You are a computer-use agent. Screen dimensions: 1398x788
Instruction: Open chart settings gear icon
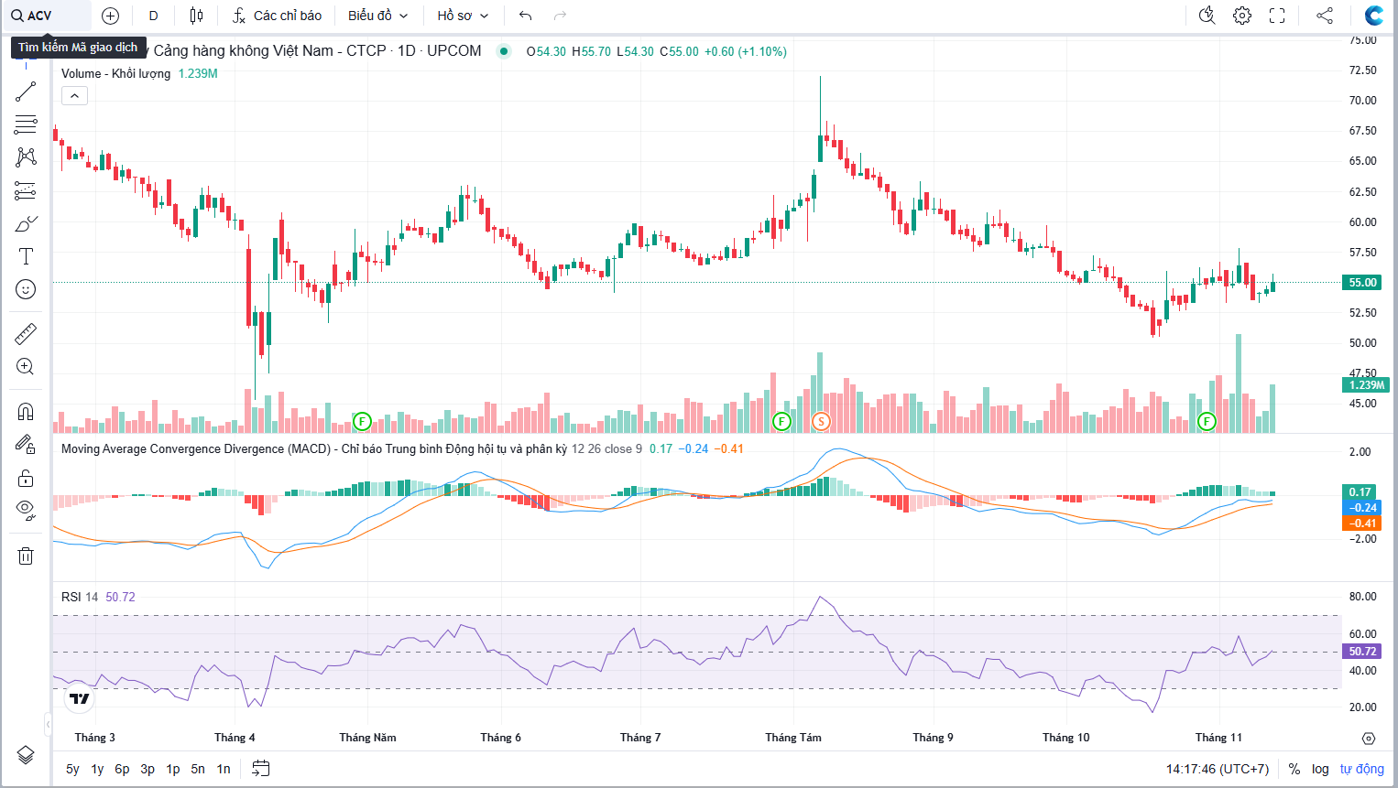point(1242,16)
